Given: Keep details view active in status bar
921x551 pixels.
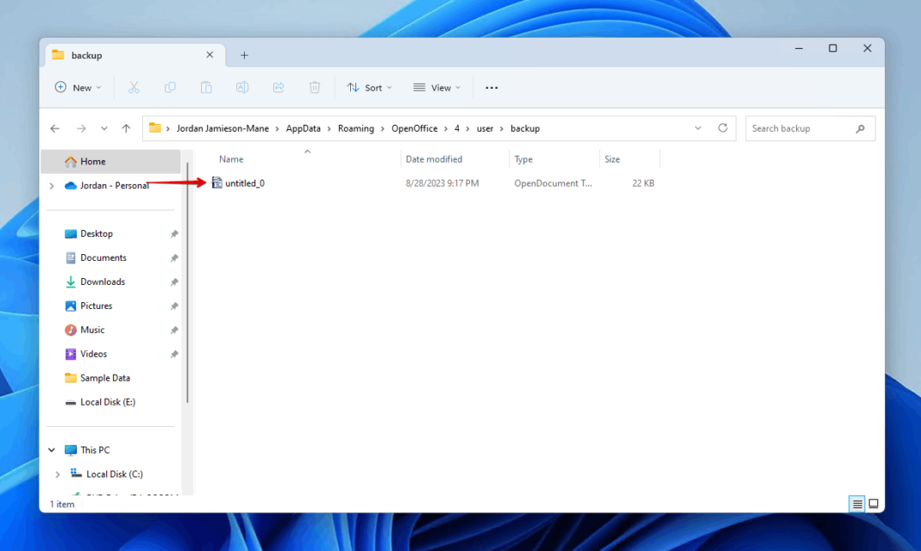Looking at the screenshot, I should click(856, 504).
